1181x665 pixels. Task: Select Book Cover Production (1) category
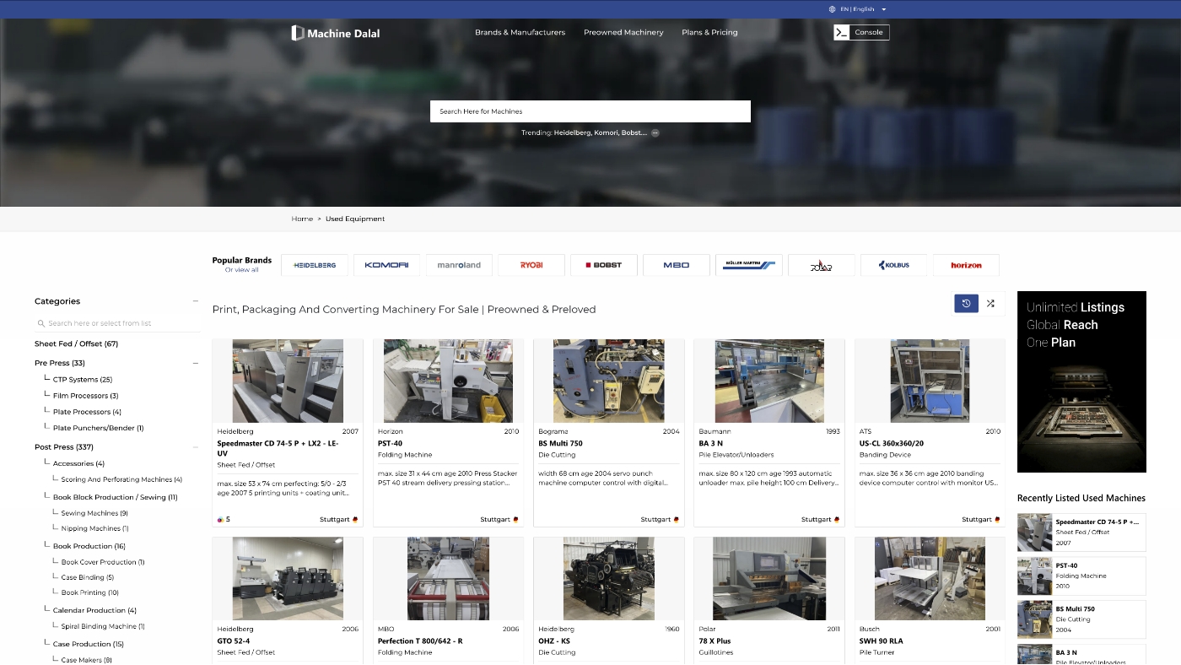point(103,562)
